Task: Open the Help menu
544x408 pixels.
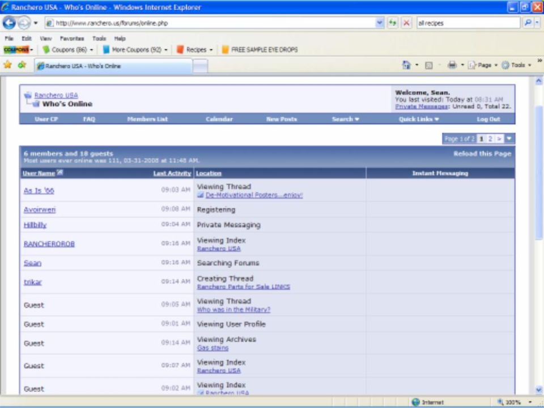Action: 120,38
